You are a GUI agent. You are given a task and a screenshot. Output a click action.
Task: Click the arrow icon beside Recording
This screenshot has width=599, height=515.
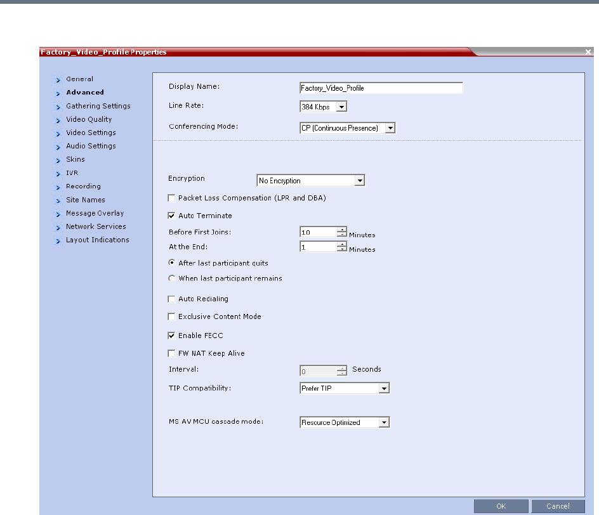58,188
